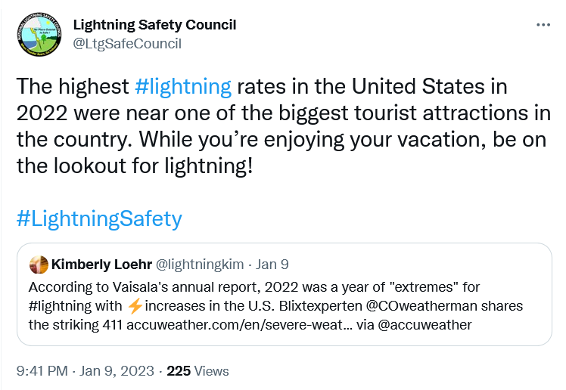Click the #lightning hashtag inside quoted tweet
566x390 pixels.
[x=63, y=306]
